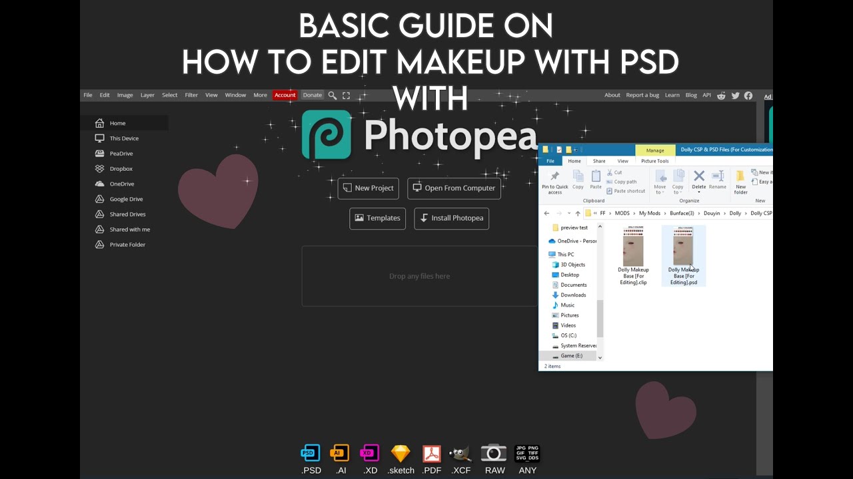Open Photopea's Reddit page icon
853x479 pixels.
[722, 95]
